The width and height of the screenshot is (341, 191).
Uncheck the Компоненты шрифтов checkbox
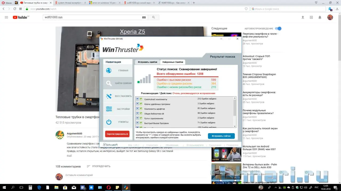141,108
